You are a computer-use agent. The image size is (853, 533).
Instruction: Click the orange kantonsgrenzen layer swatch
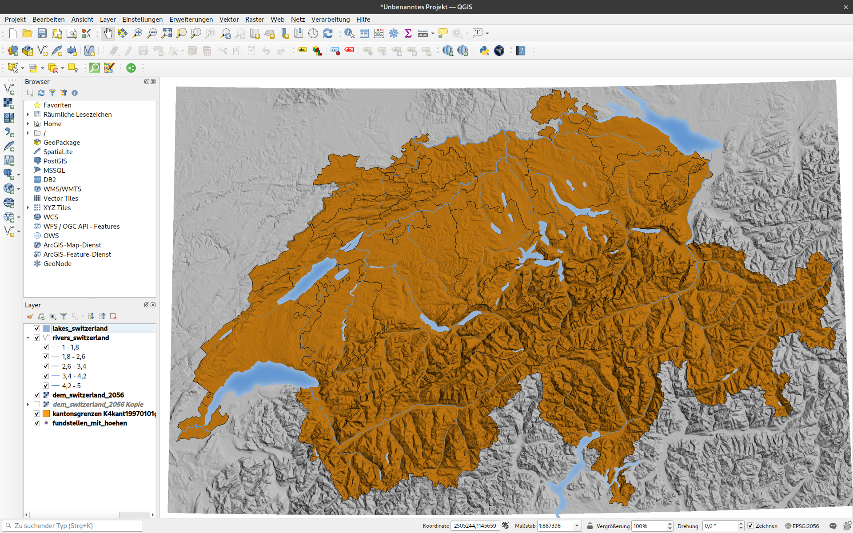46,414
